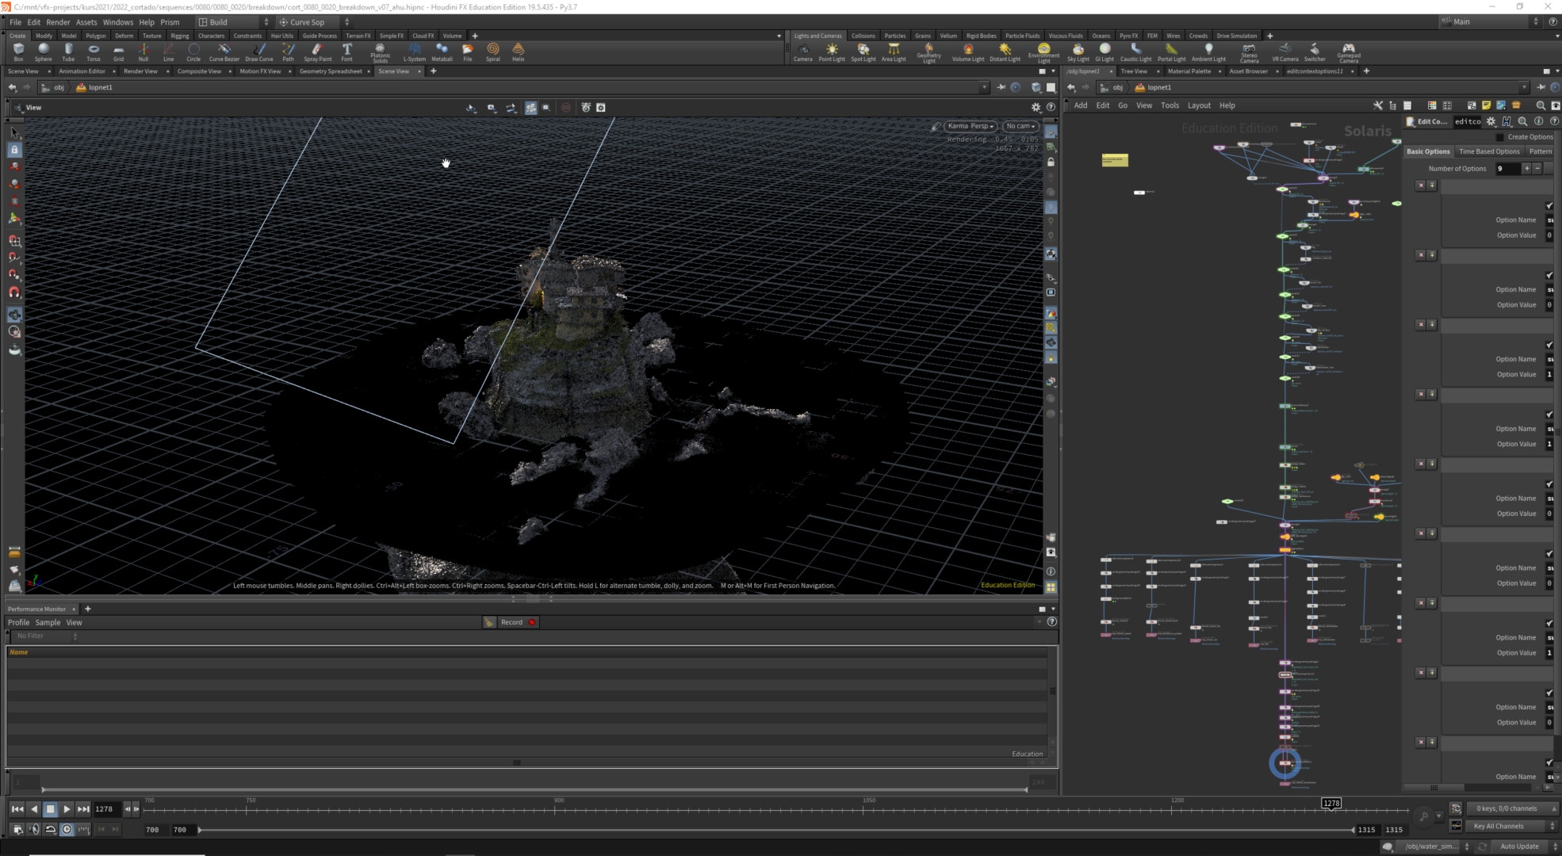Click the Distant Light tool
This screenshot has width=1562, height=856.
coord(1005,52)
